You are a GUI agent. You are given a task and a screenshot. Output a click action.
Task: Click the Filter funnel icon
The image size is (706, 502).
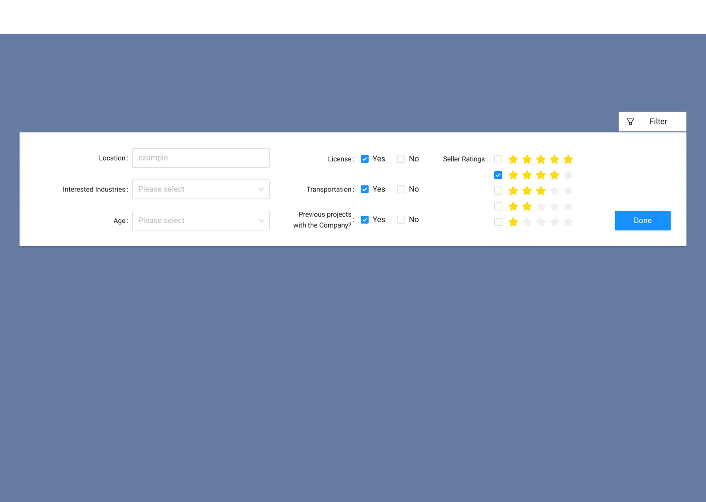[630, 122]
